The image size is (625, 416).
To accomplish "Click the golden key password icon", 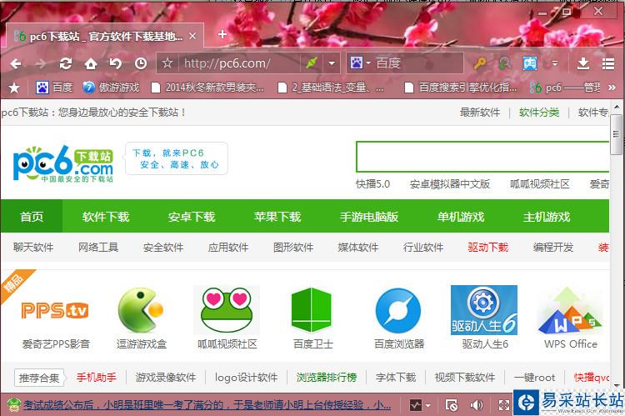I will tap(480, 63).
